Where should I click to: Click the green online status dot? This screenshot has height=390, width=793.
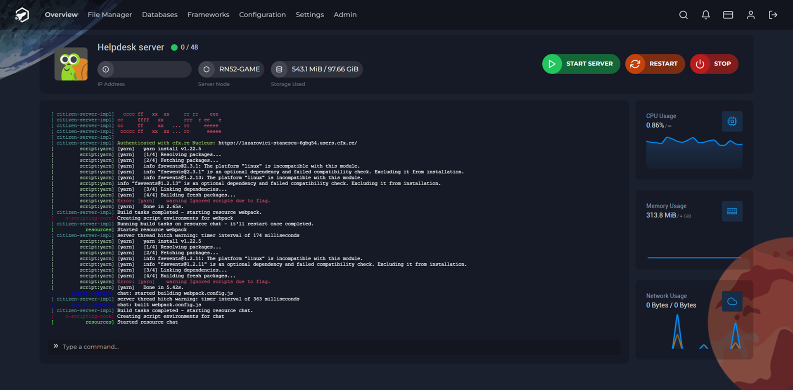[174, 47]
